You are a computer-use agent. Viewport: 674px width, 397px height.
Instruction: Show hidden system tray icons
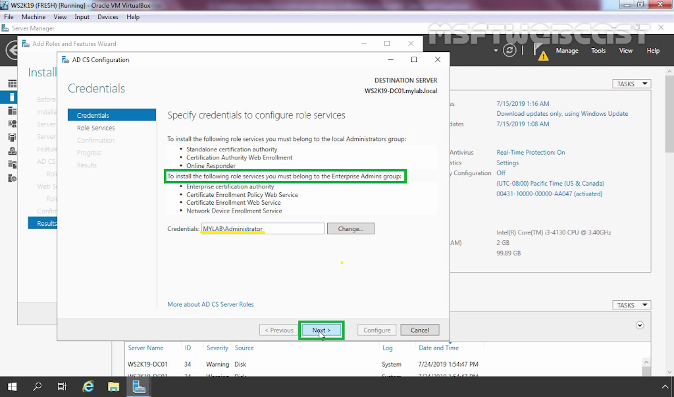point(665,386)
